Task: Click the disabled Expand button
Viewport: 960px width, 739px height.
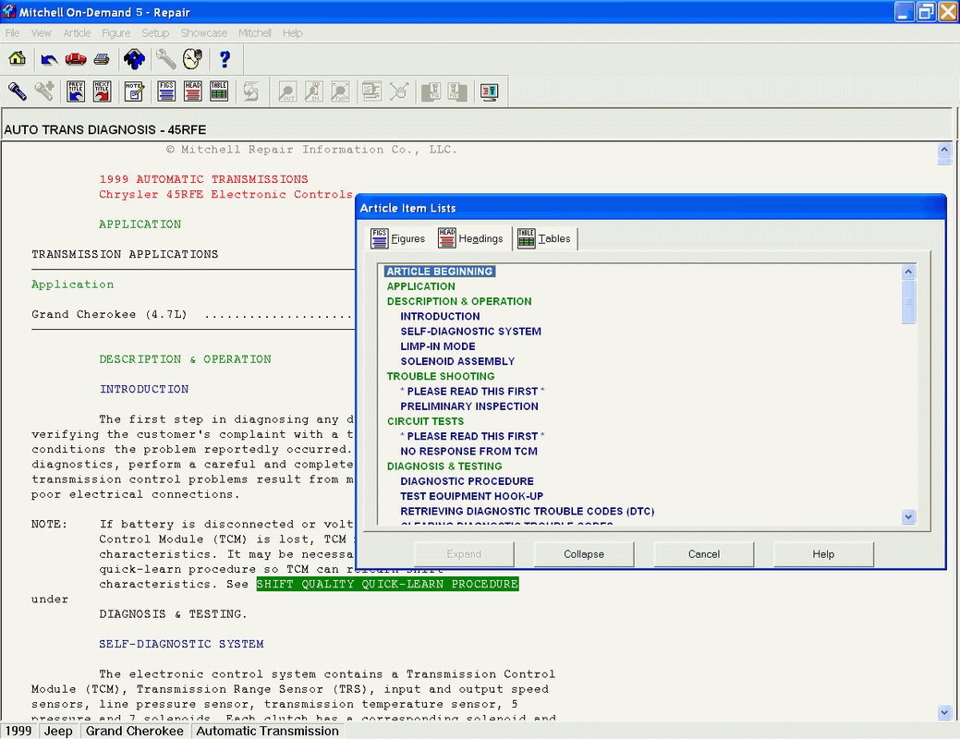Action: coord(464,554)
